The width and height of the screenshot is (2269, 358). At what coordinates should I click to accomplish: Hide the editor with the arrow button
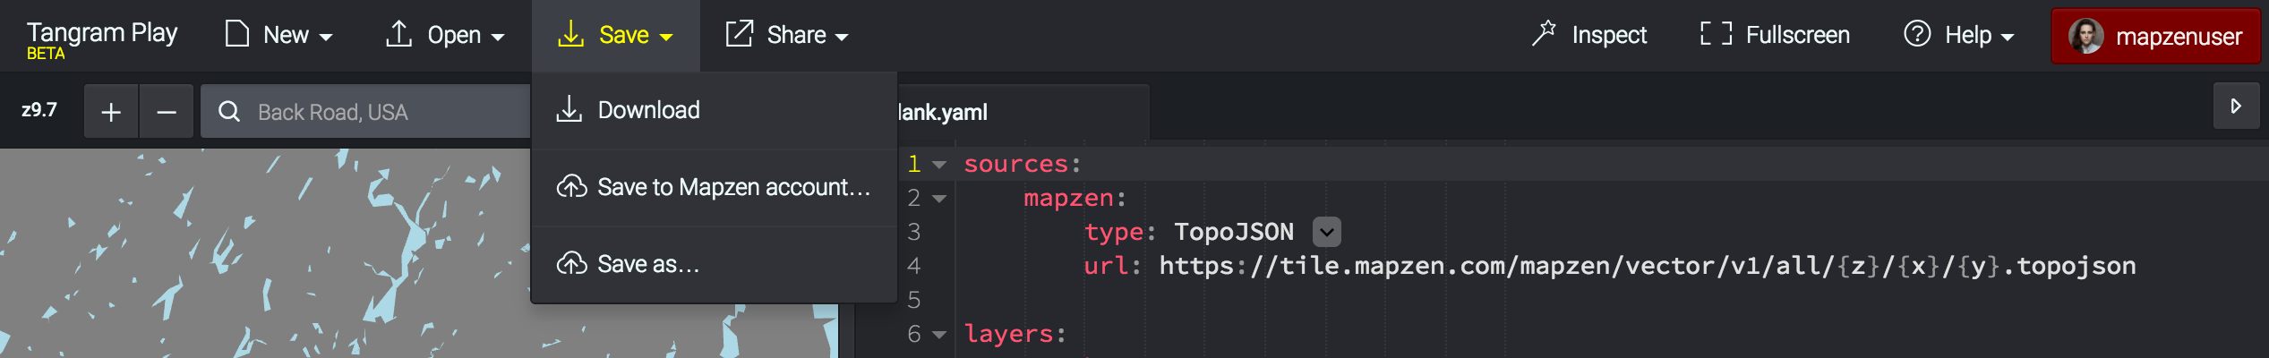[2236, 107]
